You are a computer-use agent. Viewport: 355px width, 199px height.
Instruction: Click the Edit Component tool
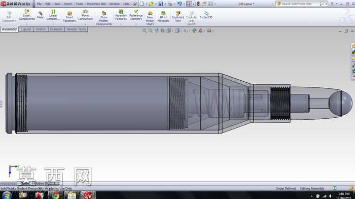[9, 17]
